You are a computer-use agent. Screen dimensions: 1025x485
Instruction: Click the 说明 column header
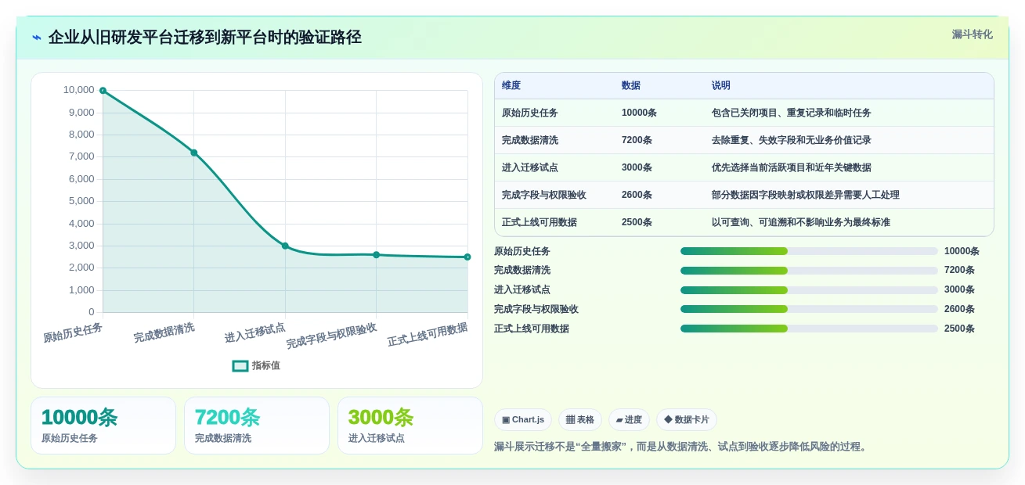click(721, 85)
